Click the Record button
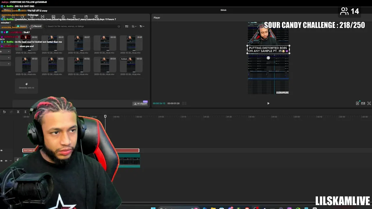The height and width of the screenshot is (209, 372). [36, 26]
